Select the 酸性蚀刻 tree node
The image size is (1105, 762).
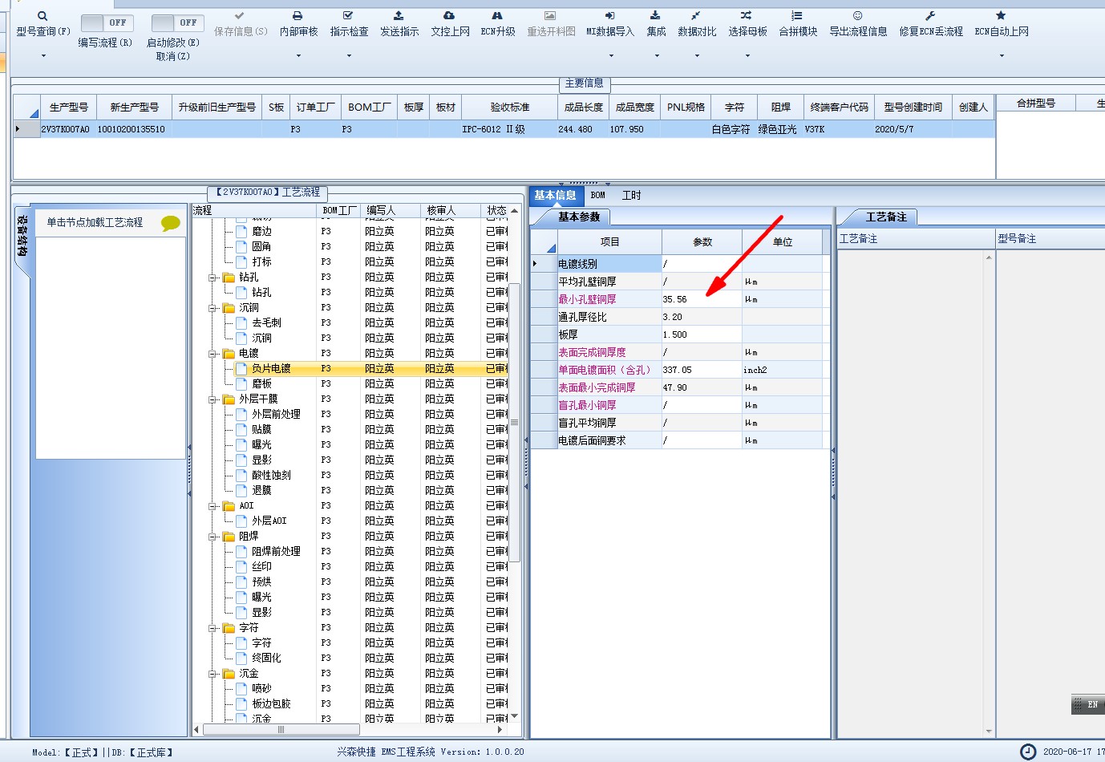click(271, 476)
